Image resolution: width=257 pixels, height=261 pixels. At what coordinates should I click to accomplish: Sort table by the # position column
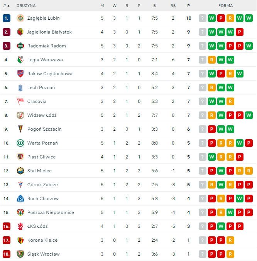point(6,6)
